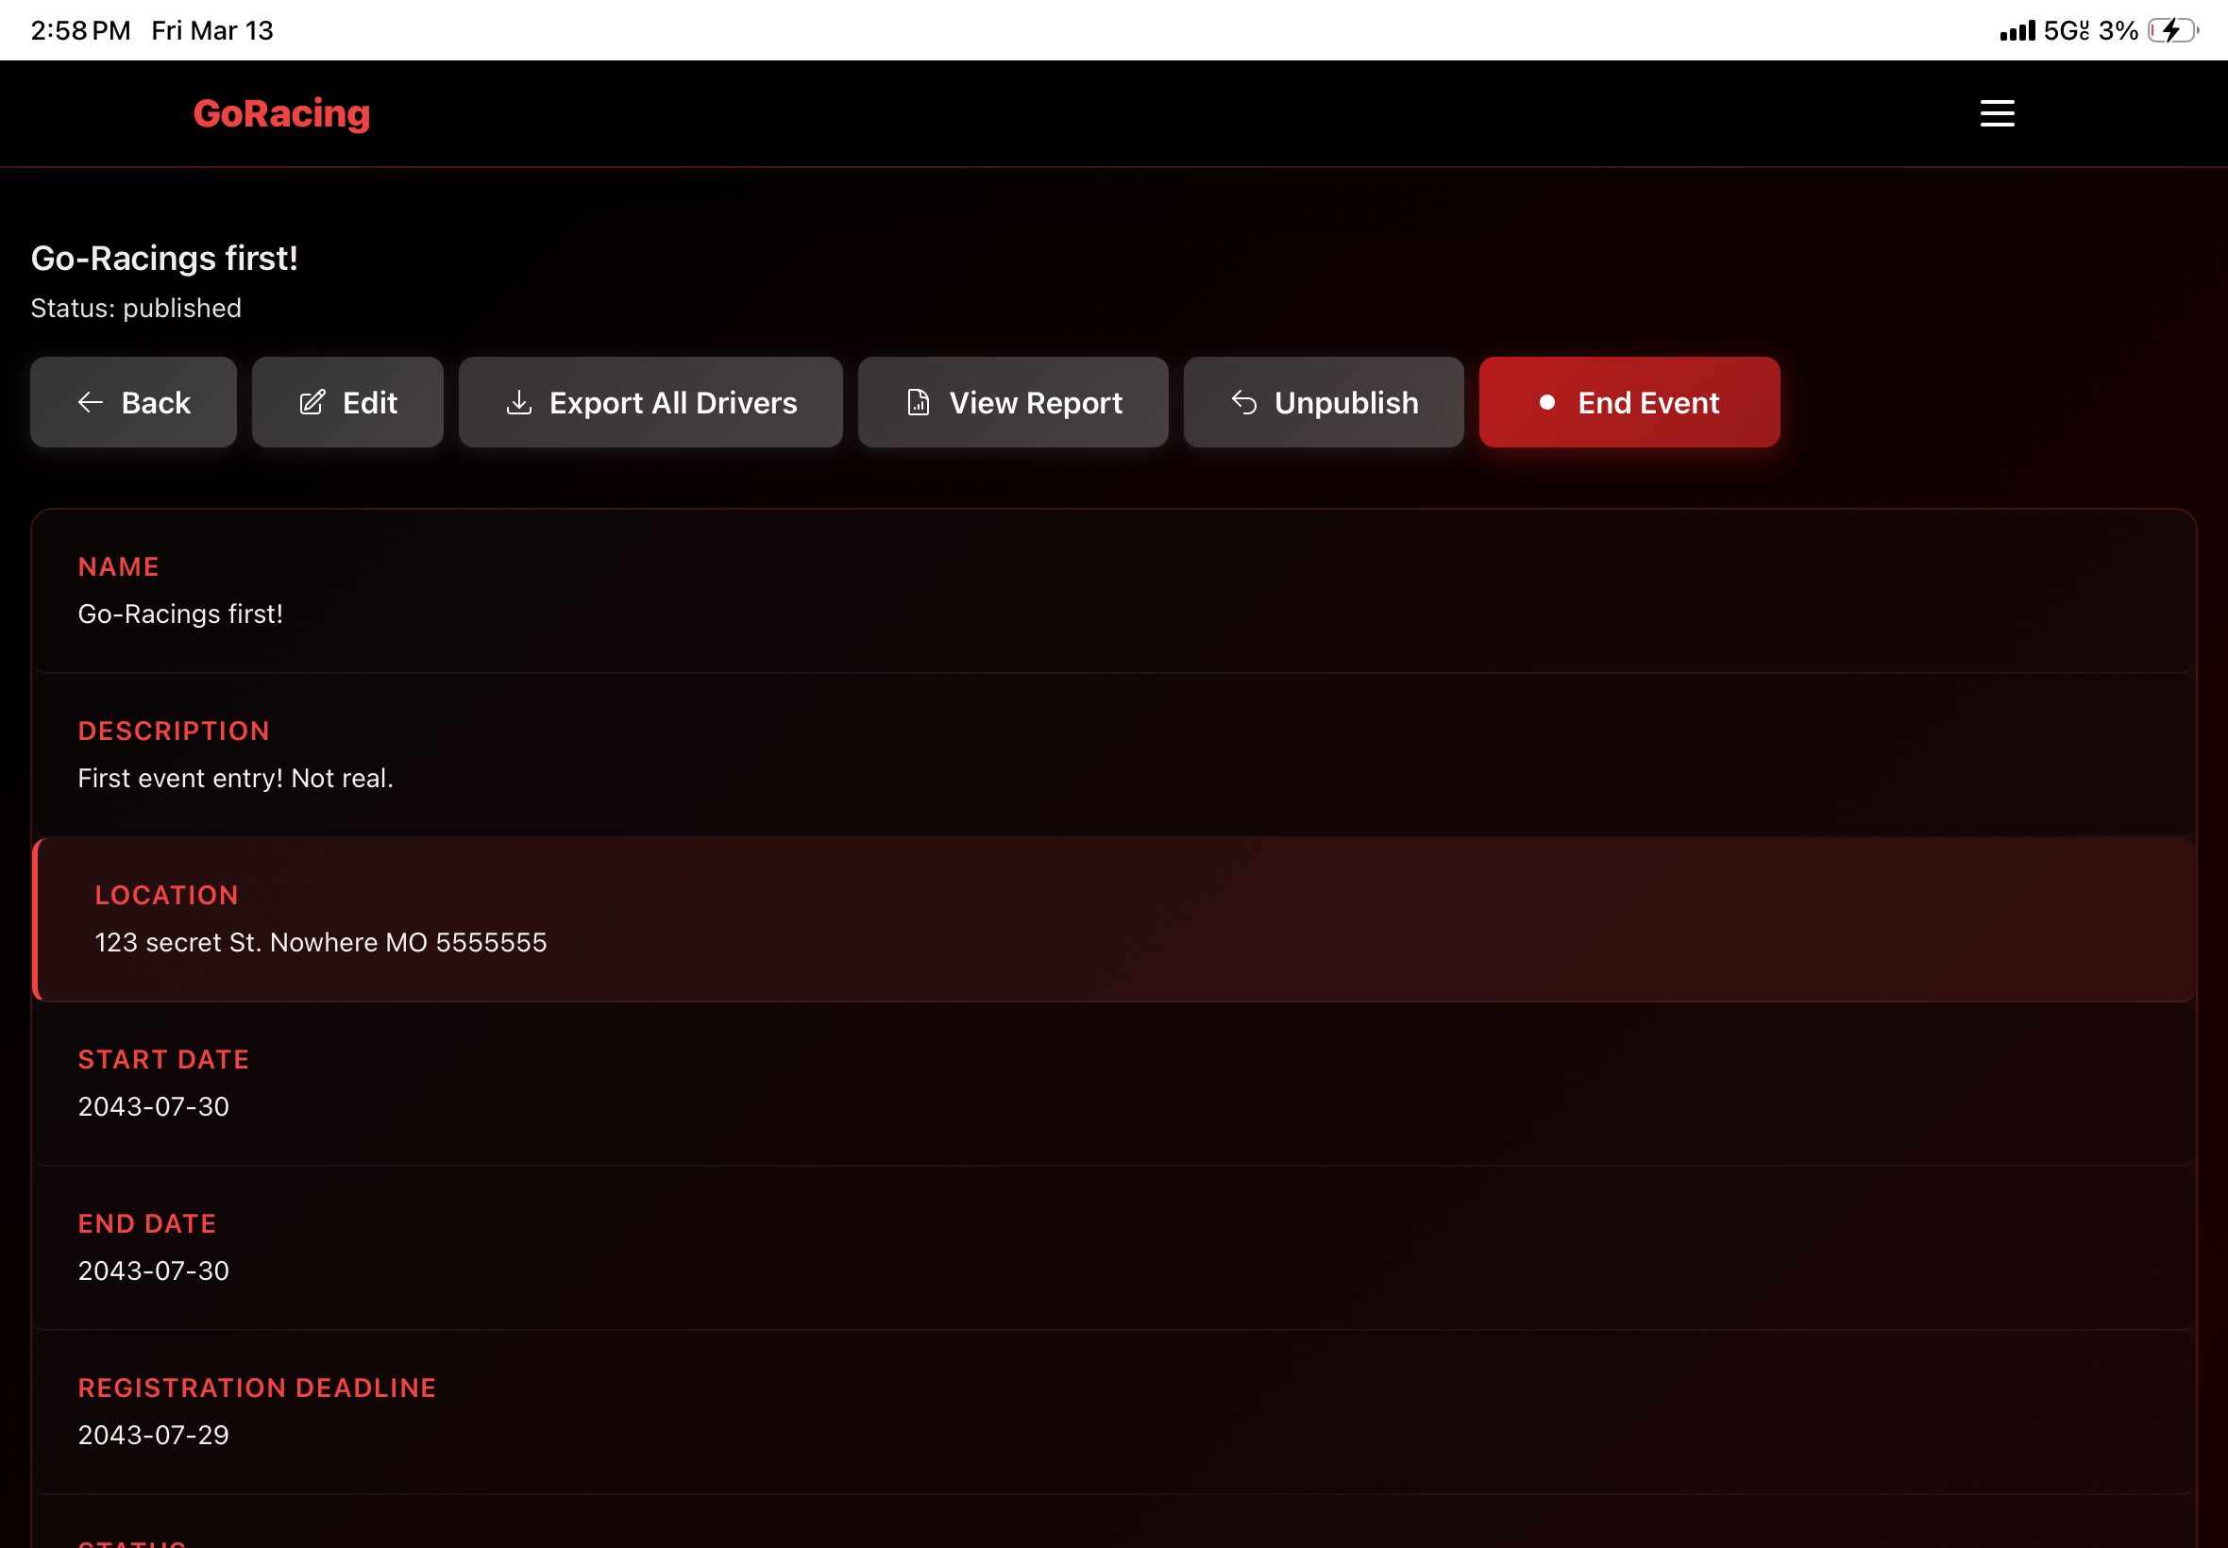The height and width of the screenshot is (1548, 2228).
Task: Click the Description field row
Action: click(1113, 755)
